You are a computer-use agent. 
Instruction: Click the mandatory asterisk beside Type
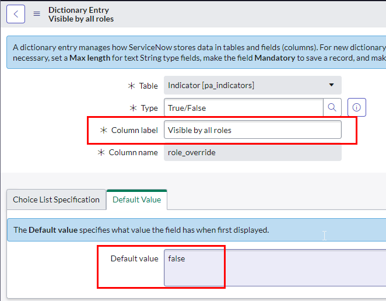[x=133, y=108]
